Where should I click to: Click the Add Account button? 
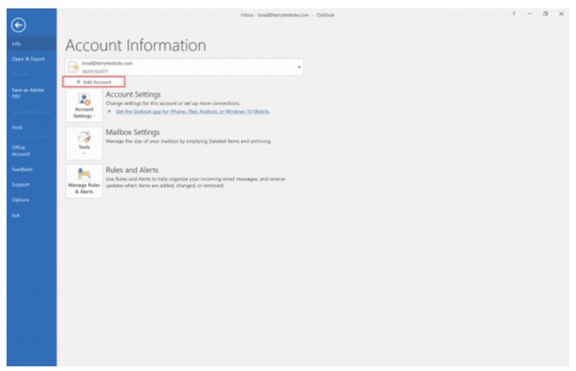(x=94, y=82)
